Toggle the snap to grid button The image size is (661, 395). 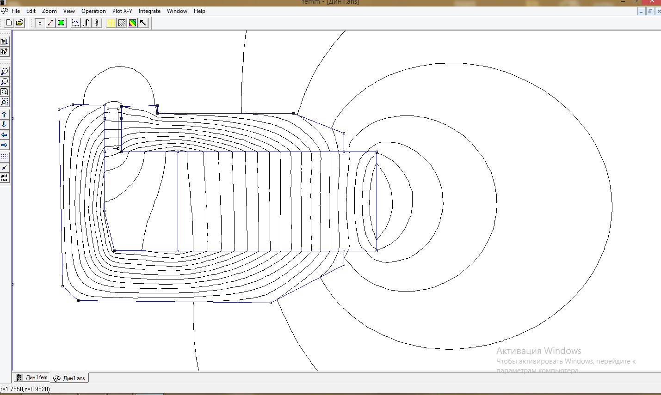click(x=5, y=168)
